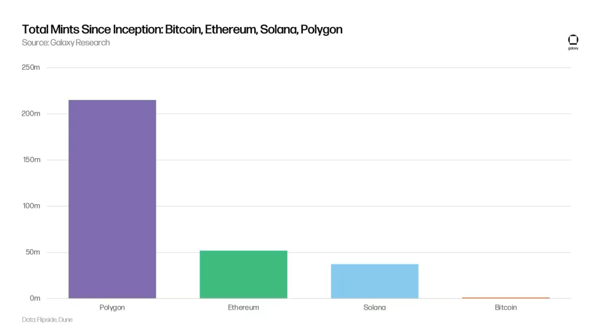Click the 100m y-axis label
This screenshot has height=336, width=597.
(31, 206)
